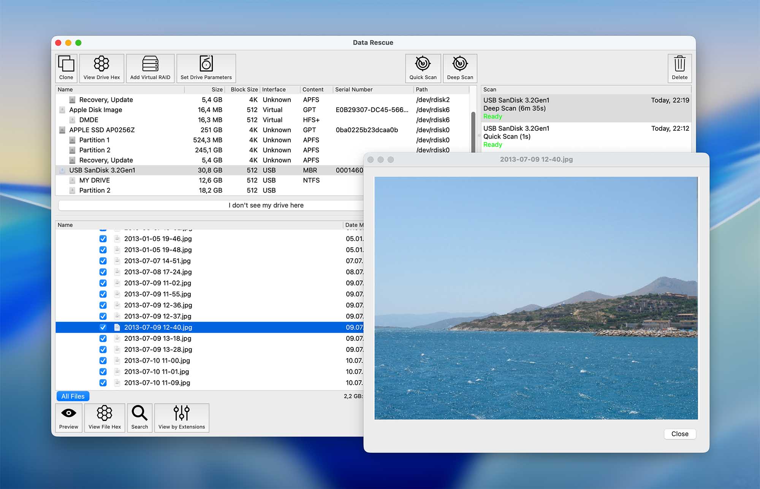Click the Add Virtual RAID icon
Screen dimensions: 760x489
[150, 68]
